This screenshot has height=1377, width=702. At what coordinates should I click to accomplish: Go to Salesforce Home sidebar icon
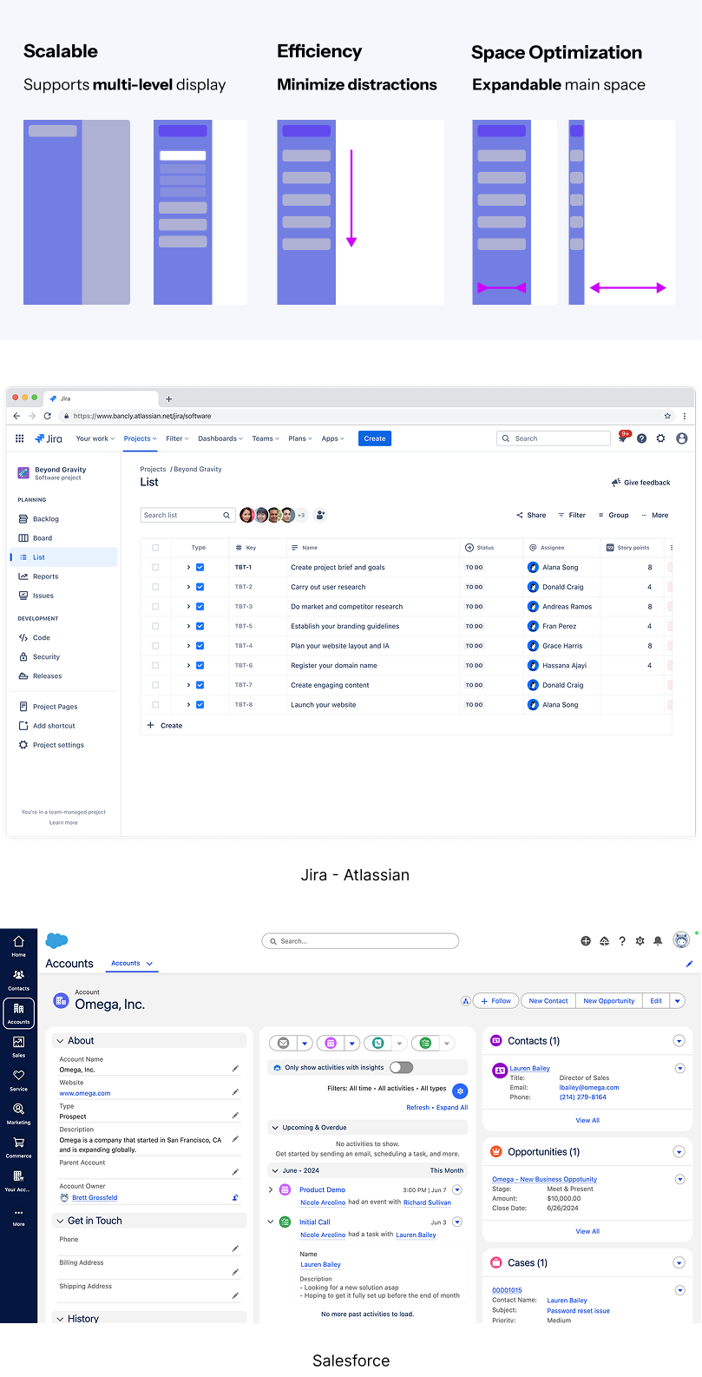point(18,945)
